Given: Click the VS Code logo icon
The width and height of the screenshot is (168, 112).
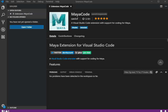Looking at the screenshot, I should coord(2,2).
